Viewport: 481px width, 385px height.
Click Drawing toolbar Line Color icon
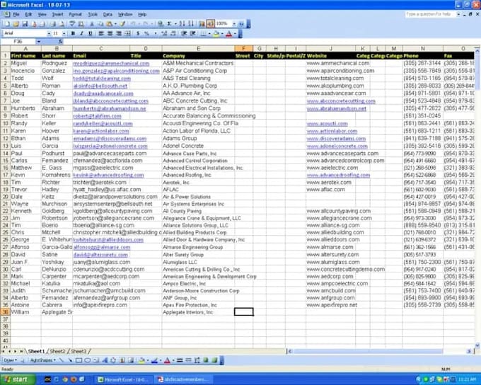[x=155, y=360]
